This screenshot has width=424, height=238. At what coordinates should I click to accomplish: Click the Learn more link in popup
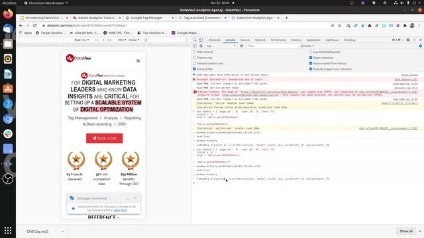(120, 210)
